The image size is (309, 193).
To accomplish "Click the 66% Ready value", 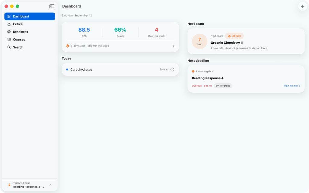I will pyautogui.click(x=120, y=30).
